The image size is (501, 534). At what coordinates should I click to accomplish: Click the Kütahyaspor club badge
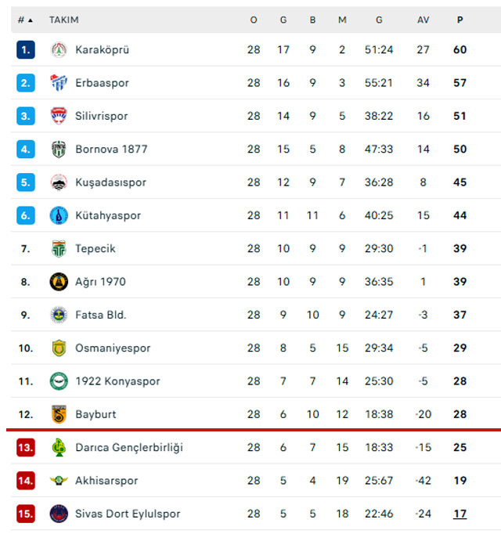tap(59, 215)
